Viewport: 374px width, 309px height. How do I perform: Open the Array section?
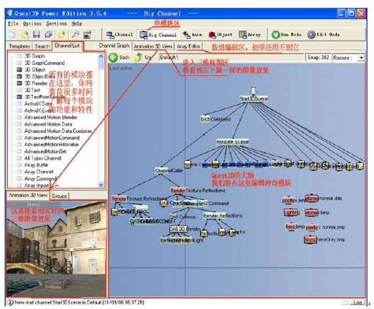[250, 35]
